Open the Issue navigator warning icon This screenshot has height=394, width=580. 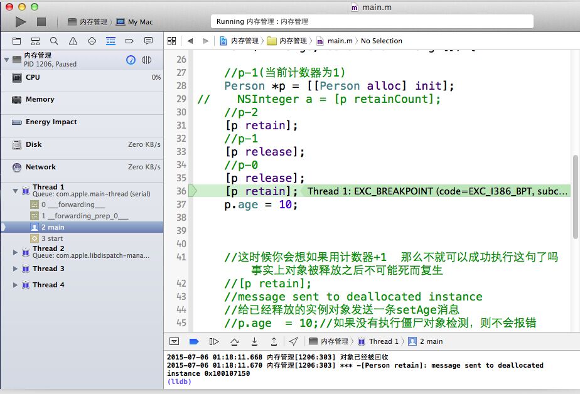[x=73, y=41]
